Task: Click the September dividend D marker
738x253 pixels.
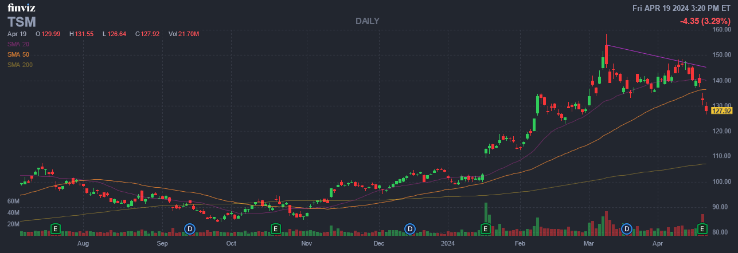Action: coord(189,228)
